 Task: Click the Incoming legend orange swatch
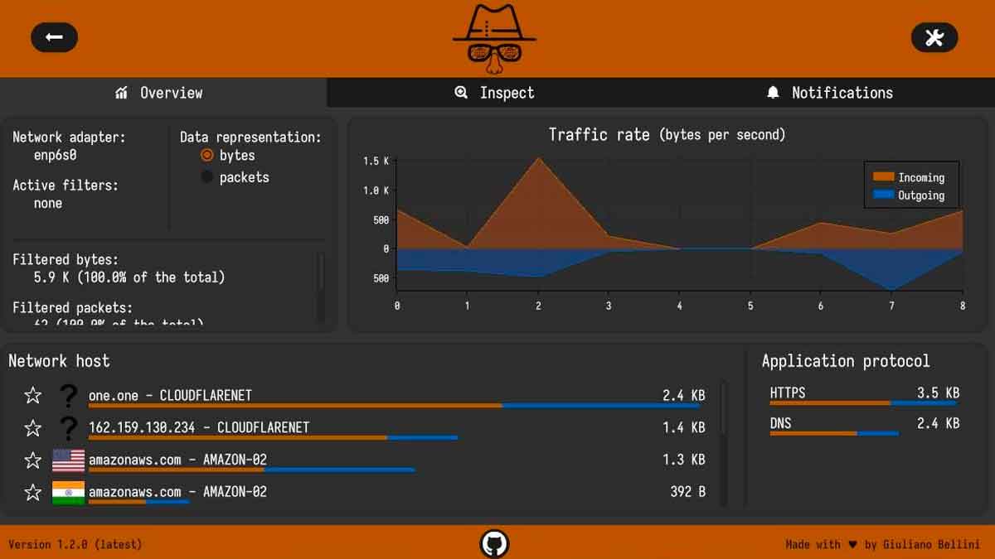[x=883, y=177]
